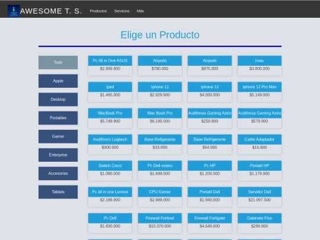This screenshot has height=240, width=320.
Task: Open the Firewall Fortinet card
Action: pyautogui.click(x=160, y=223)
